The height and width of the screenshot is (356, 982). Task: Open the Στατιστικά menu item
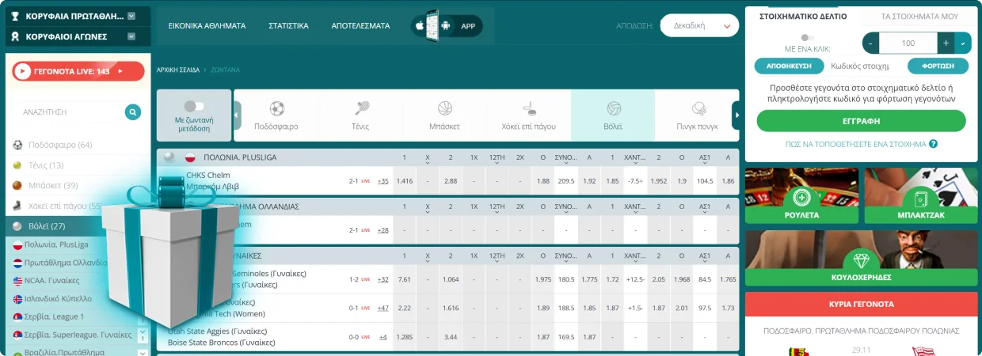[288, 26]
